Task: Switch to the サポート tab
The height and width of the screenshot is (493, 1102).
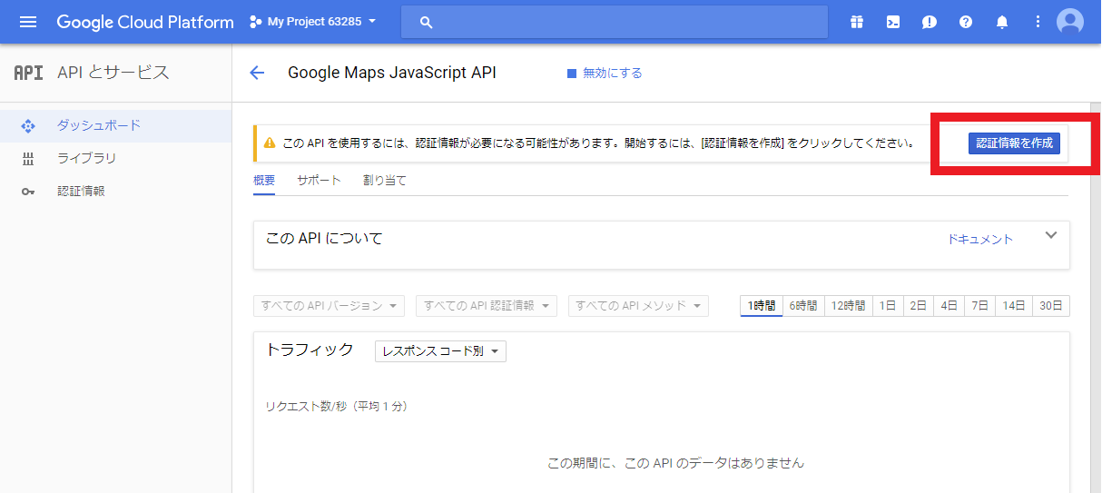Action: pyautogui.click(x=319, y=181)
